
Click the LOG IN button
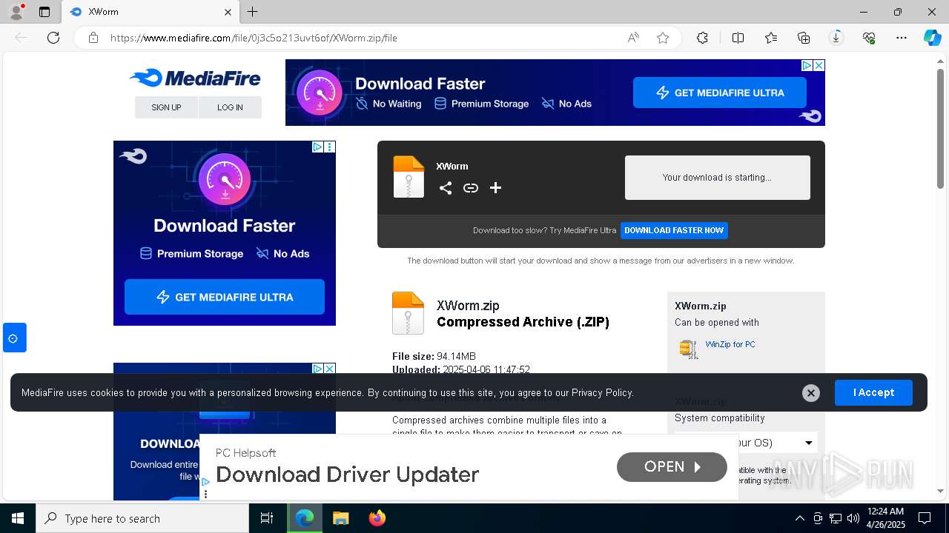point(230,107)
